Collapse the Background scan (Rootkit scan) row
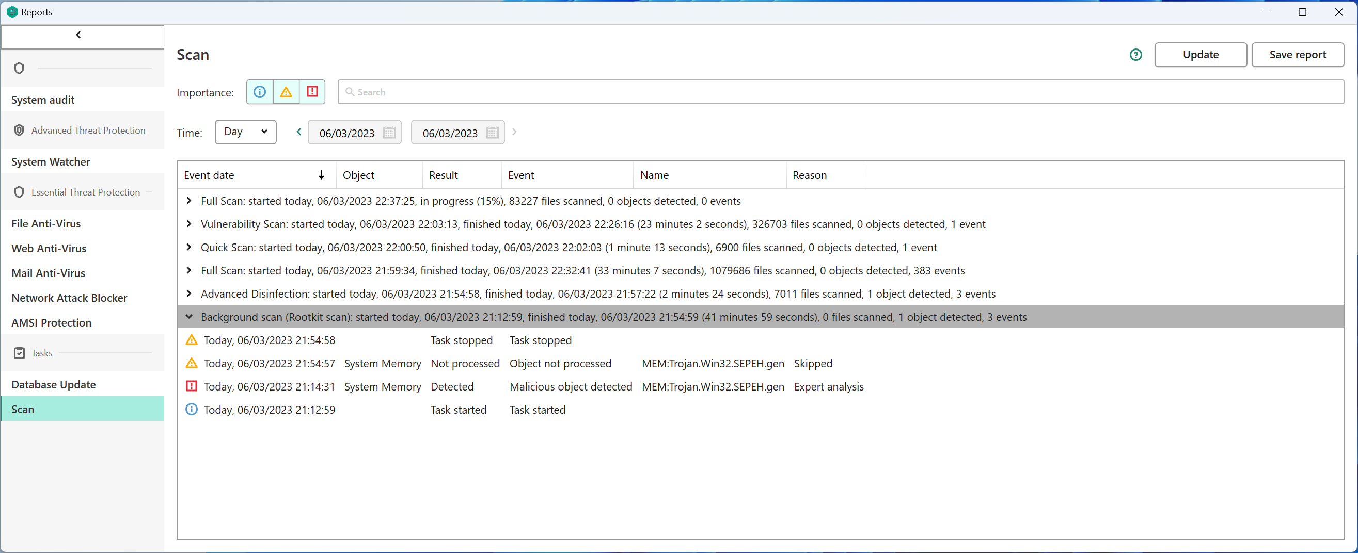This screenshot has height=553, width=1358. coord(189,317)
